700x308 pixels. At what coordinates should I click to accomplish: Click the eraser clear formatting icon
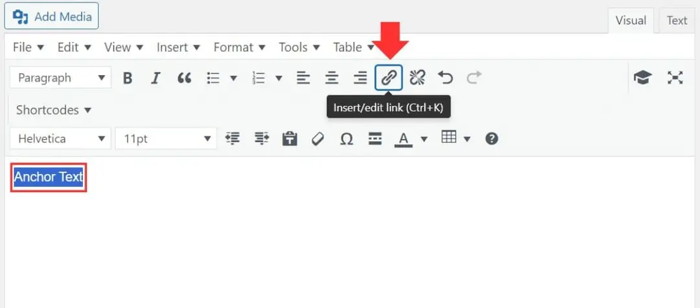click(318, 139)
